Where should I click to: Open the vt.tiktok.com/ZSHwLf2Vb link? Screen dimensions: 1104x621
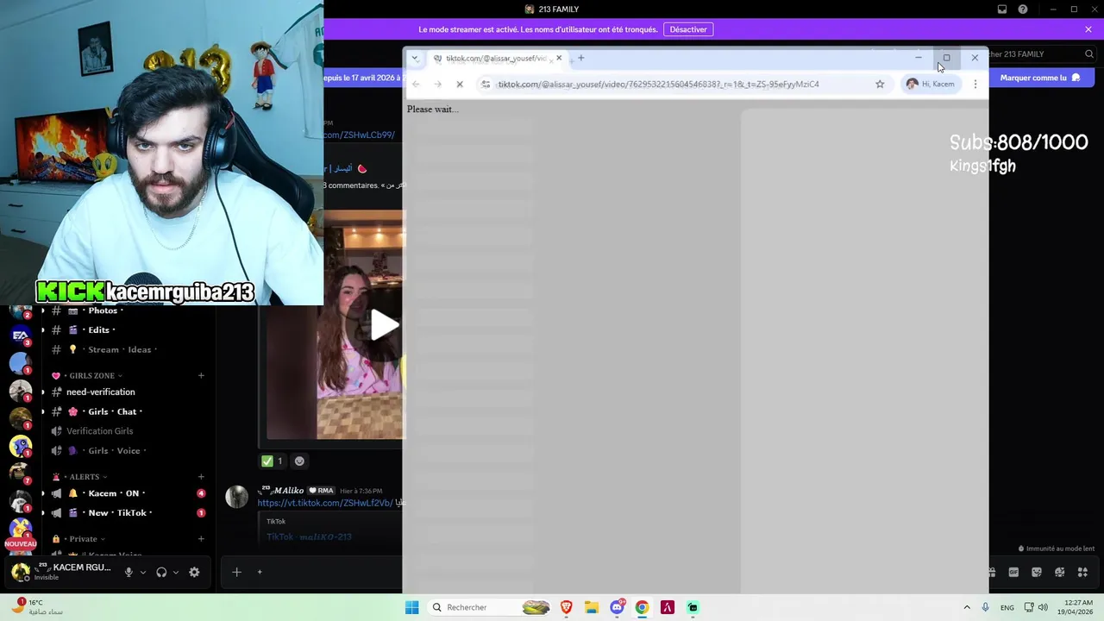pos(325,503)
